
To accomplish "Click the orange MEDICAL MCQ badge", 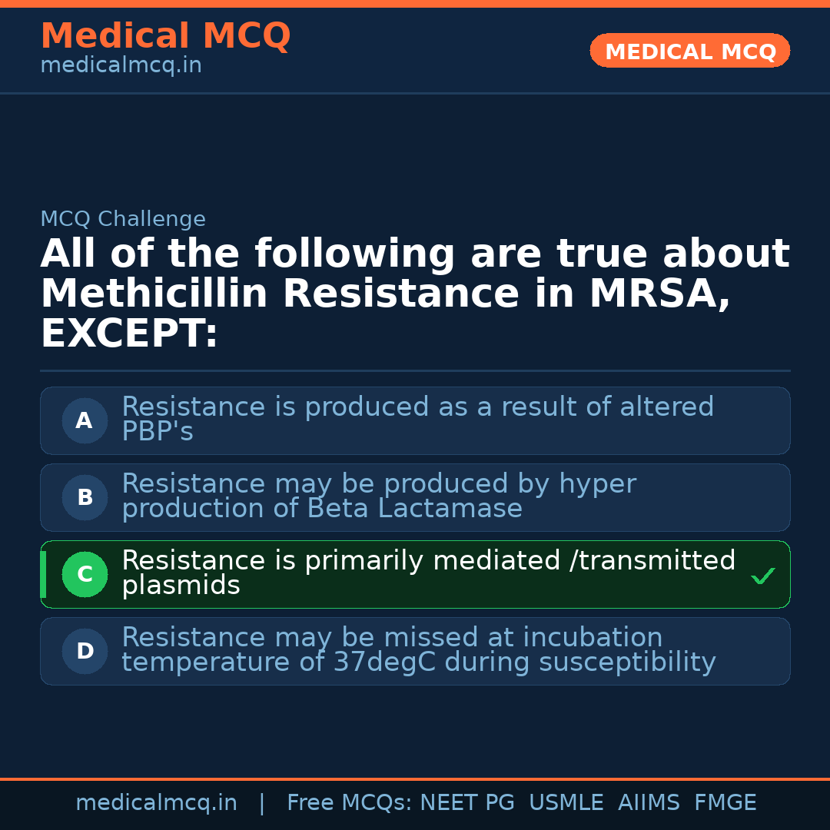I will pyautogui.click(x=689, y=51).
